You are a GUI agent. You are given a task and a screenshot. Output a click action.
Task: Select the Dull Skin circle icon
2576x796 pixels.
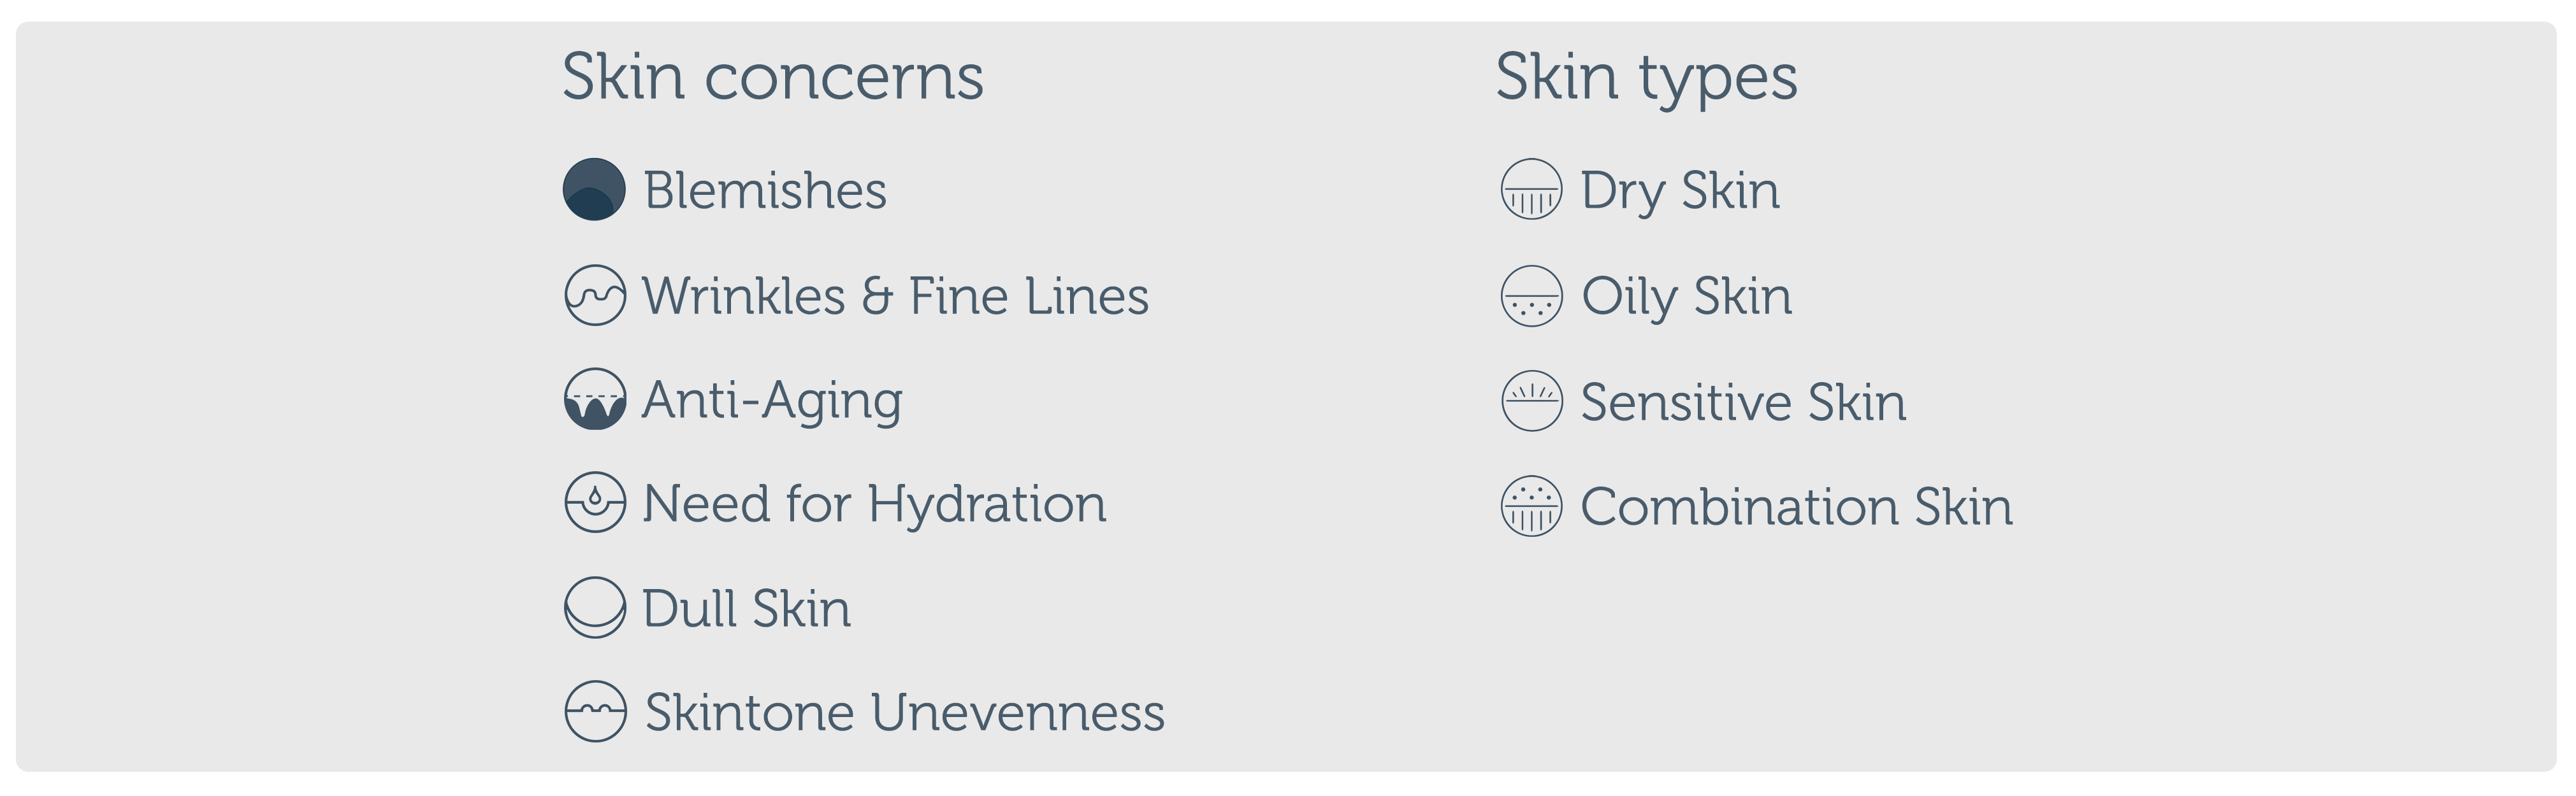(595, 608)
